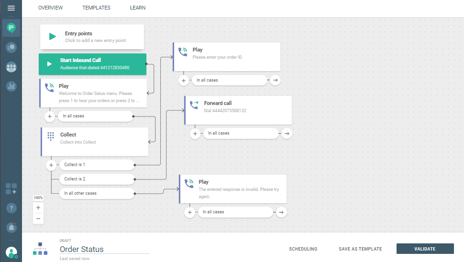Click the add apps grid icon

coord(11,189)
